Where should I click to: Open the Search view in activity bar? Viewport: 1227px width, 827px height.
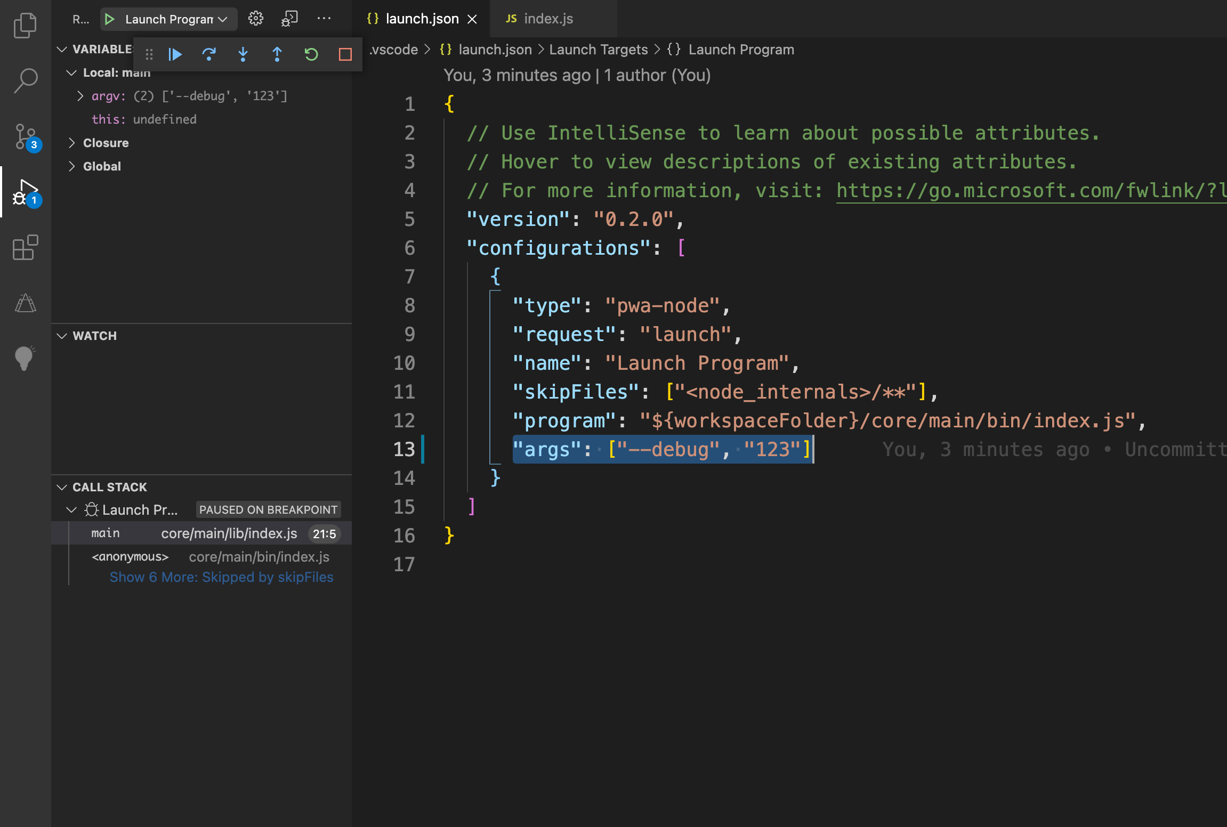point(25,80)
